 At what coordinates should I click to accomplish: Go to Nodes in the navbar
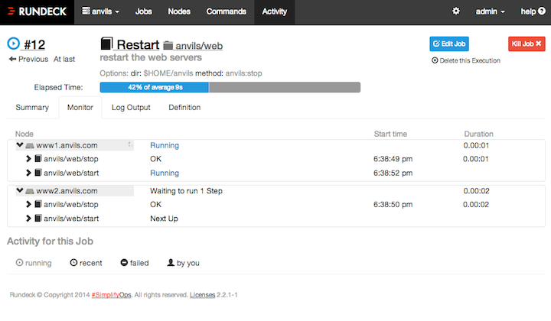point(179,11)
